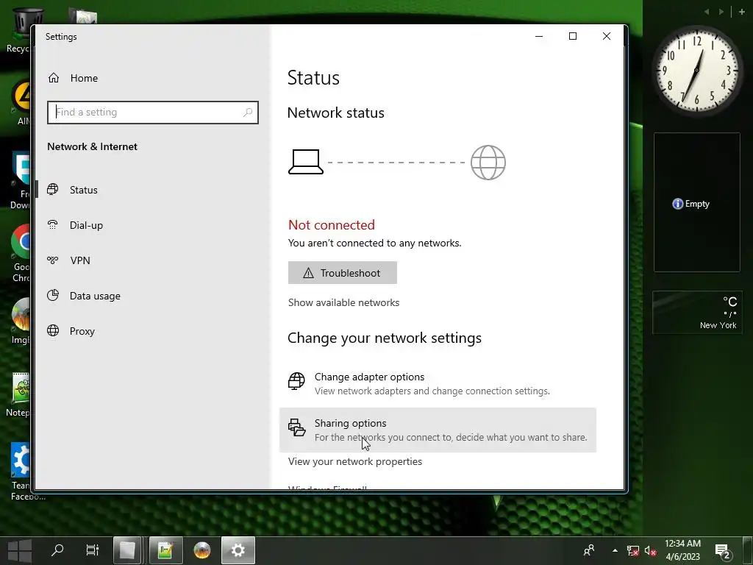Open Sharing options
The image size is (753, 565).
[x=438, y=430]
